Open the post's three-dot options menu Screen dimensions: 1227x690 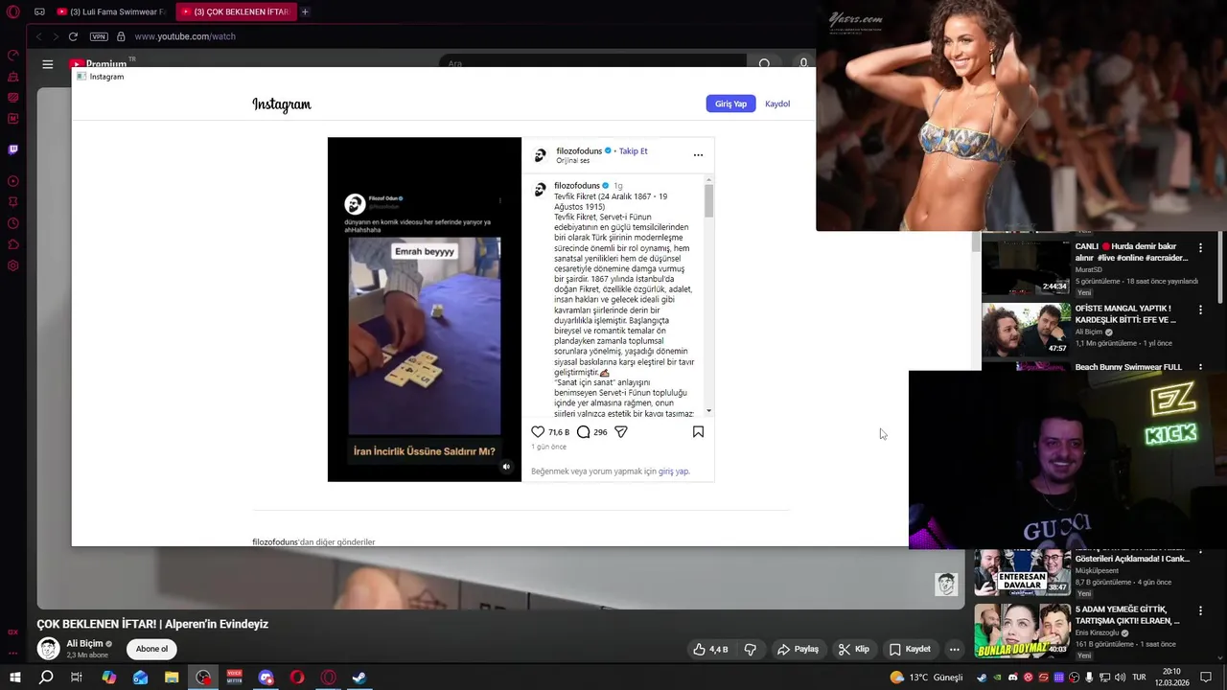pos(698,155)
